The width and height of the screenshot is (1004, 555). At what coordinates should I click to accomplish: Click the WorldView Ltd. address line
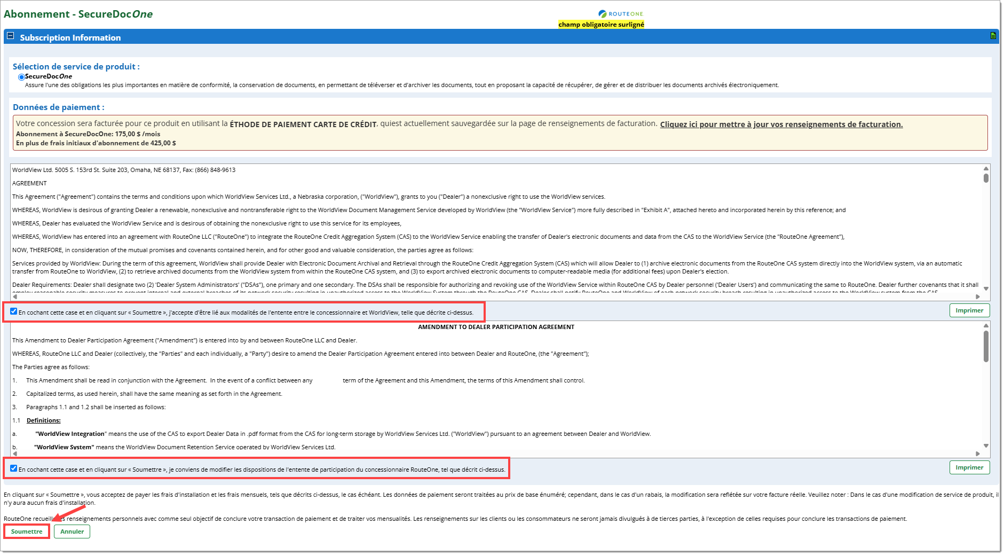click(124, 170)
